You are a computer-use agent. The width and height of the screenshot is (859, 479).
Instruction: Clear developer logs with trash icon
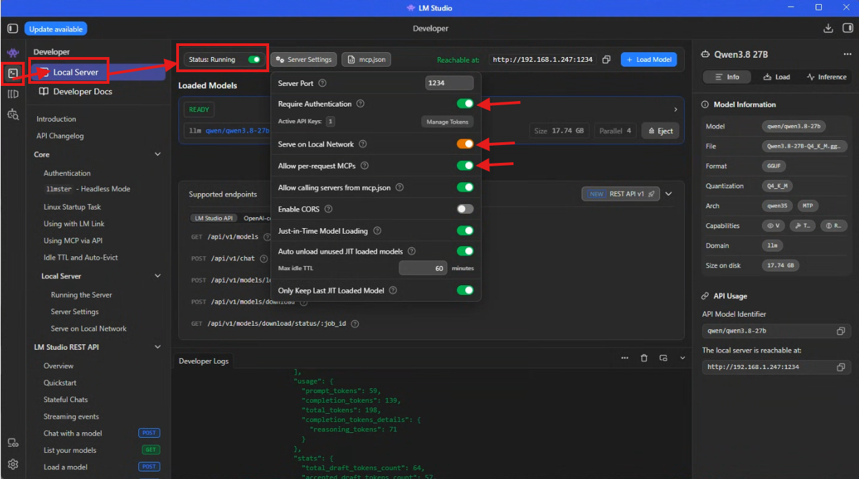point(644,358)
